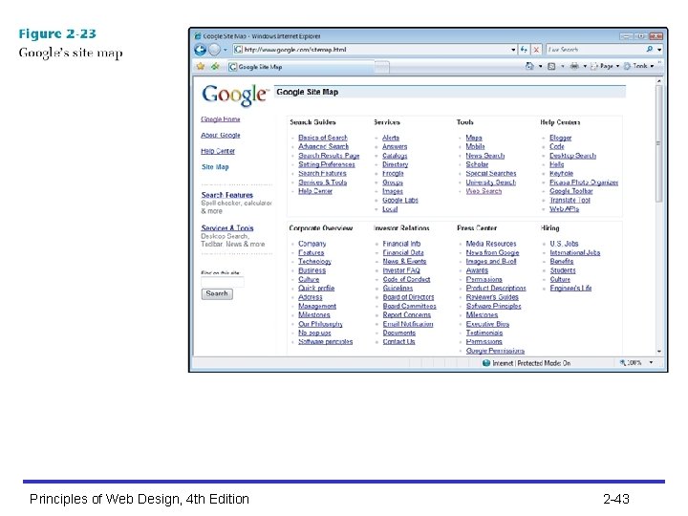Open the Favorites Center star icon
Viewport: 688px width, 516px height.
coord(201,66)
